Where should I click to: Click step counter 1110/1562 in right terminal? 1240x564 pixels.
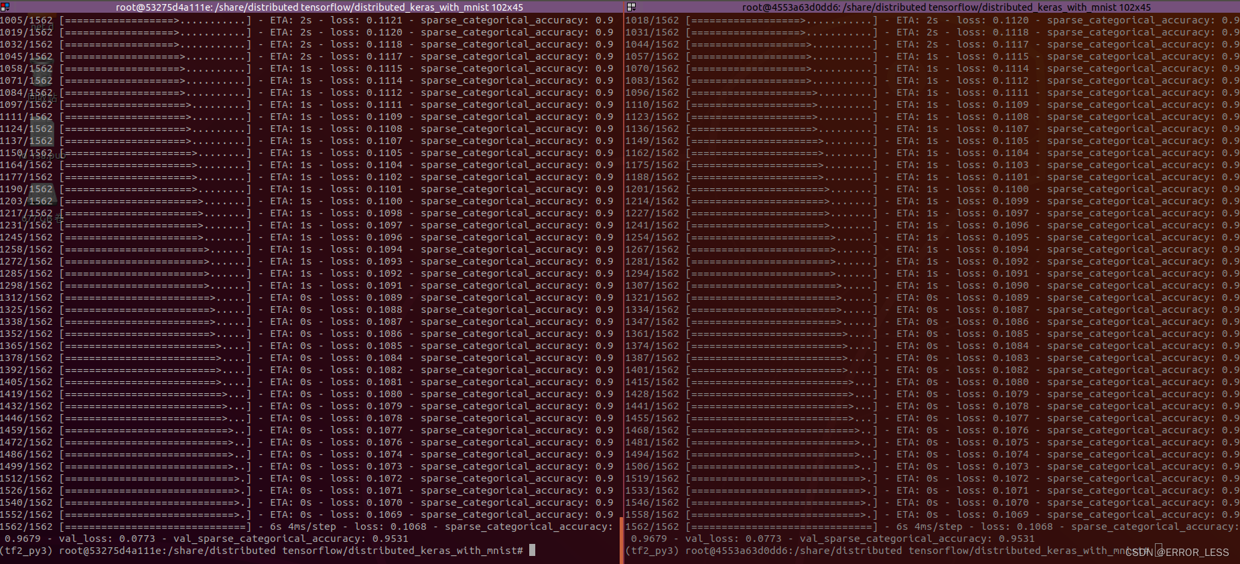[x=652, y=104]
